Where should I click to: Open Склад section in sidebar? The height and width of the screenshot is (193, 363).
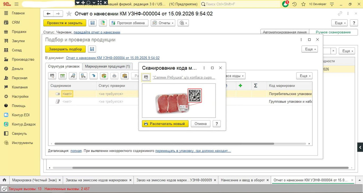(17, 50)
